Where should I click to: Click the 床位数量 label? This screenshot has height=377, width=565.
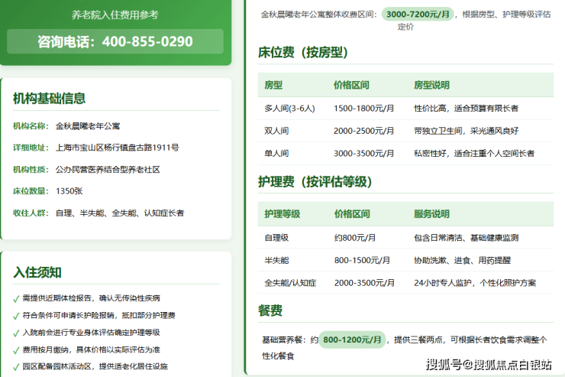tap(31, 191)
